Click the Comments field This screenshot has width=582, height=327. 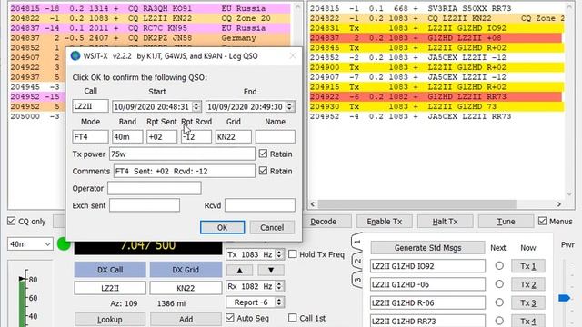(x=184, y=171)
